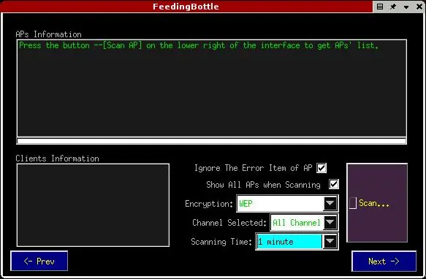Close the FeedingBottle window
Image resolution: width=426 pixels, height=279 pixels.
[419, 7]
